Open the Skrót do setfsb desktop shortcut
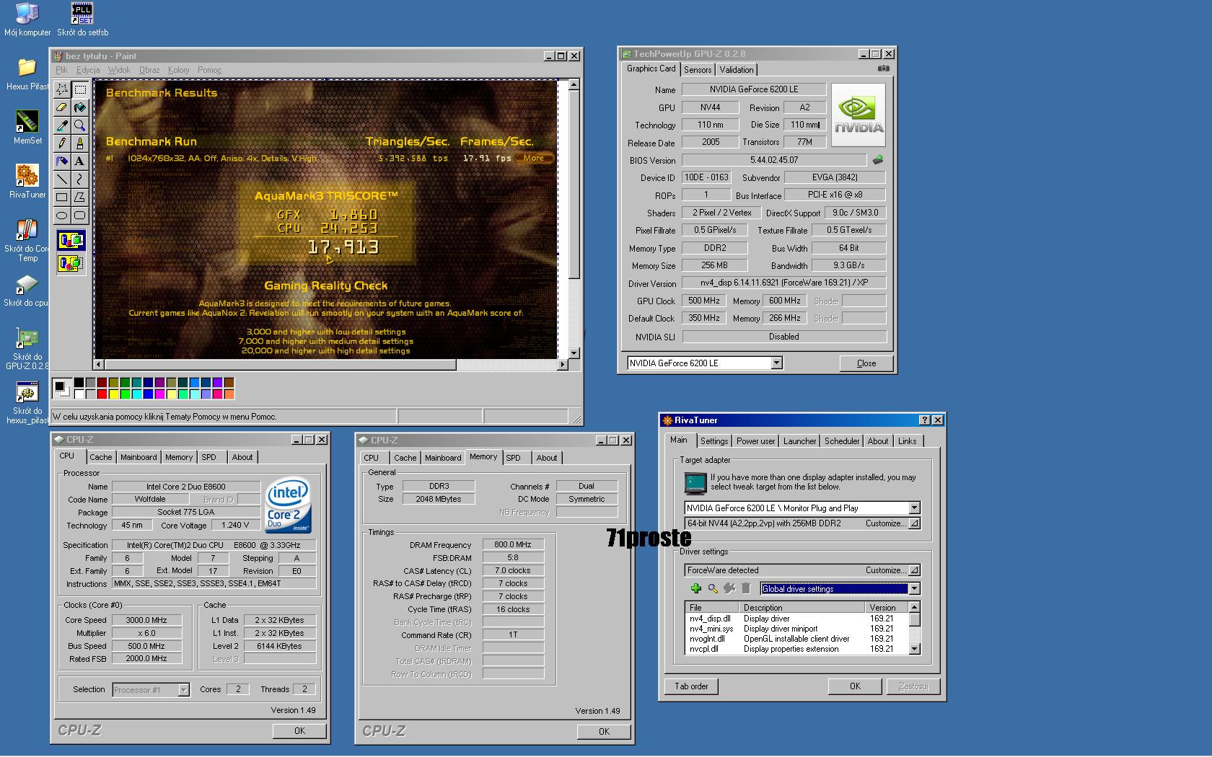The image size is (1212, 757). tap(82, 19)
